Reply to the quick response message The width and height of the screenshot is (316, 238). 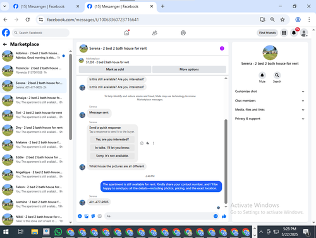[x=148, y=143]
